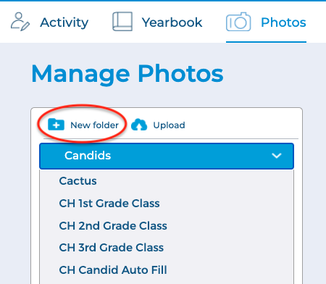Click the Candids label in the selector

point(88,156)
